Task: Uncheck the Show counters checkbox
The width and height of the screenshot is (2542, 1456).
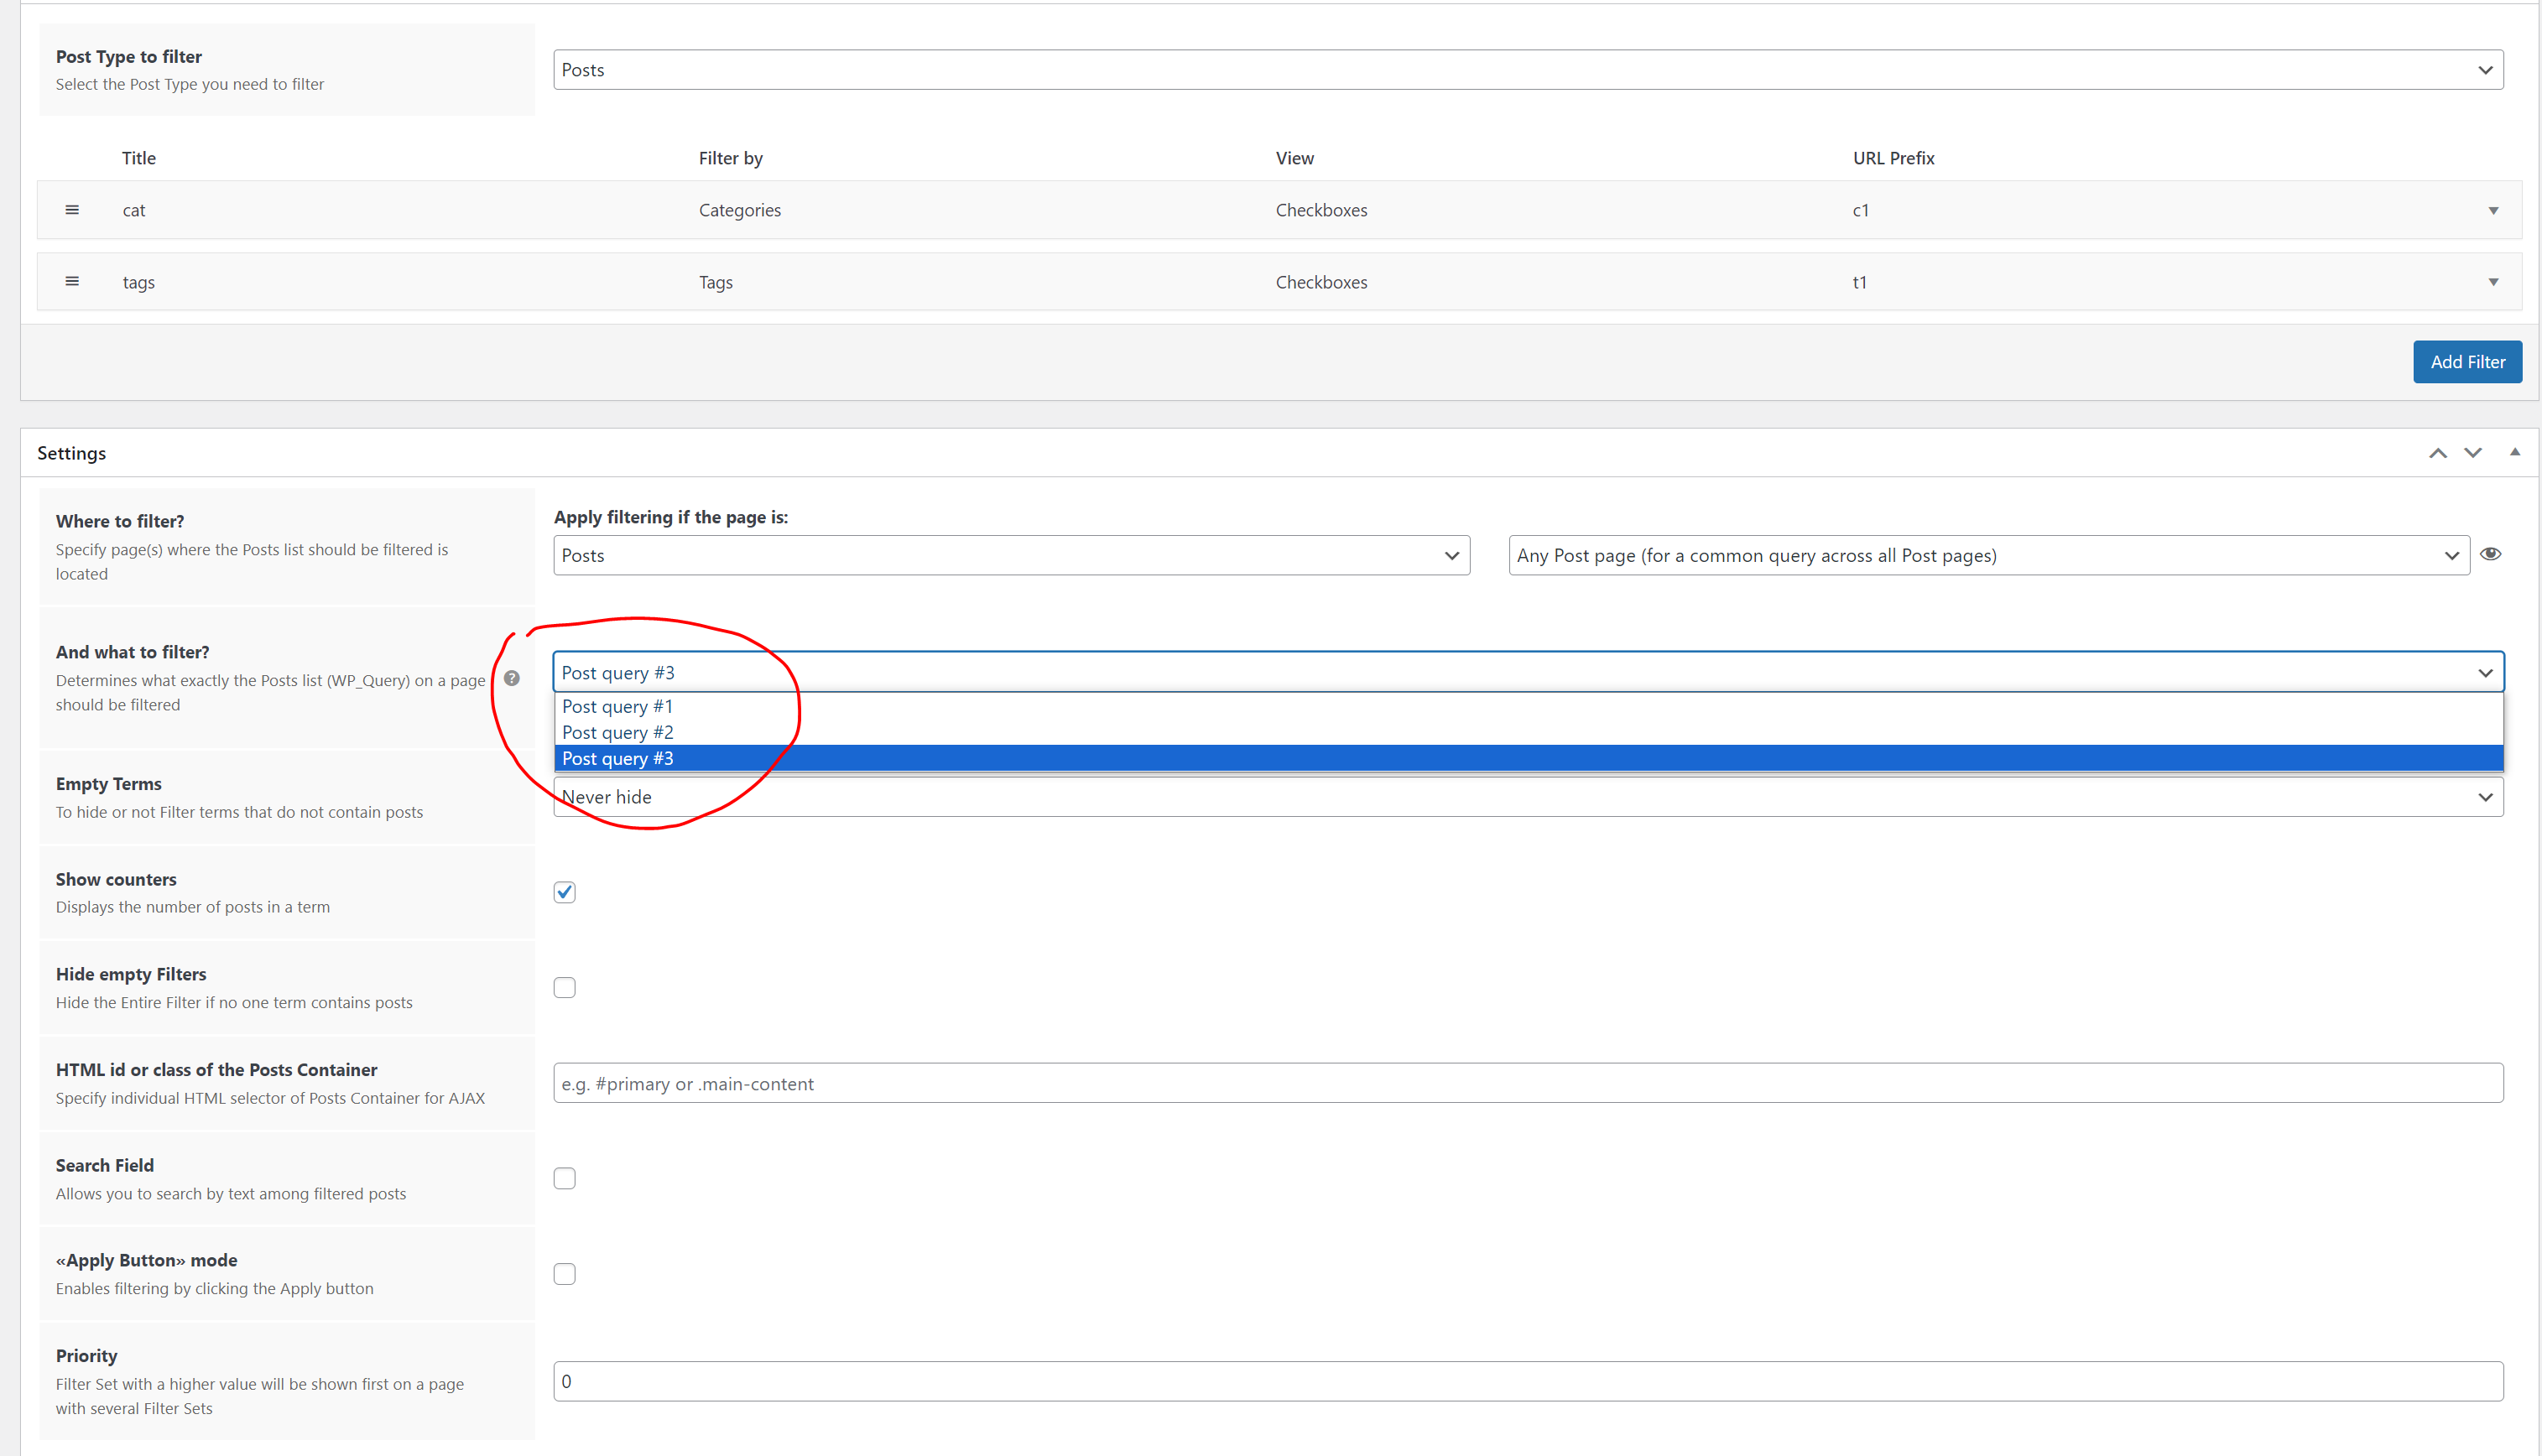Action: coord(565,892)
